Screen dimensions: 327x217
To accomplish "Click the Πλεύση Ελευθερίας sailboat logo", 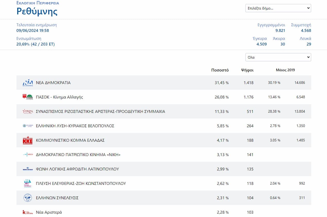I will pyautogui.click(x=28, y=183).
